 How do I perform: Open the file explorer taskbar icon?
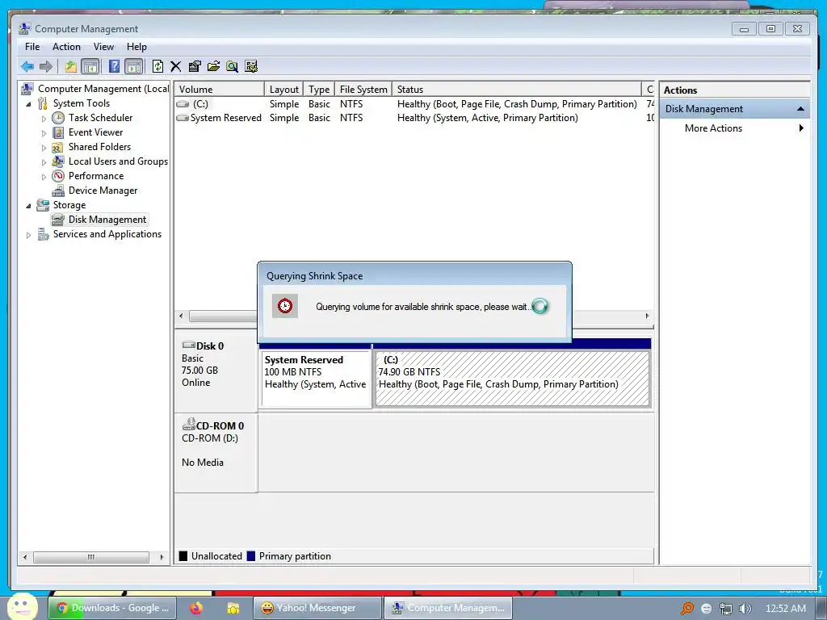pos(233,608)
